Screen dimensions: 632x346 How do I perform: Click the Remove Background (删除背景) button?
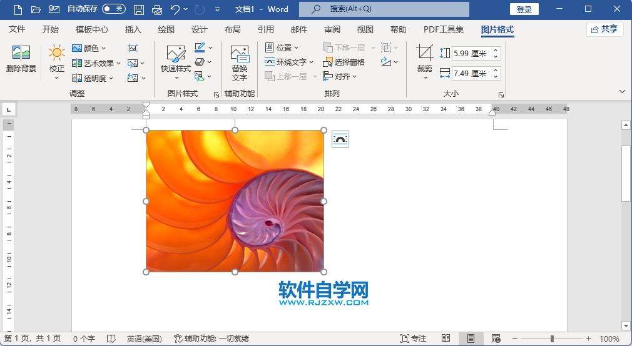click(x=21, y=59)
